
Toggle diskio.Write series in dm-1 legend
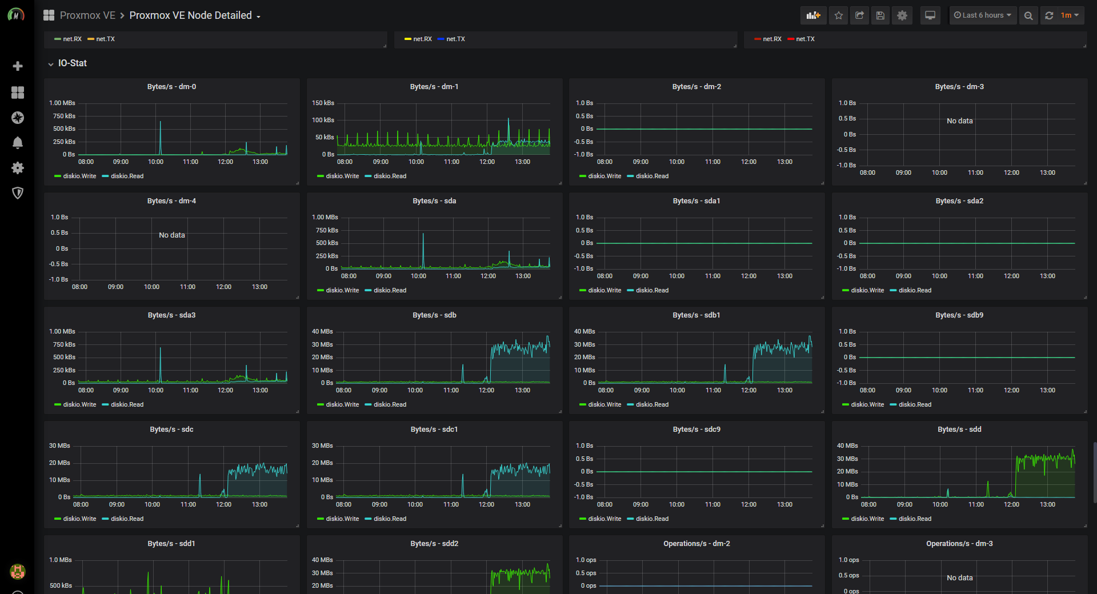tap(342, 176)
